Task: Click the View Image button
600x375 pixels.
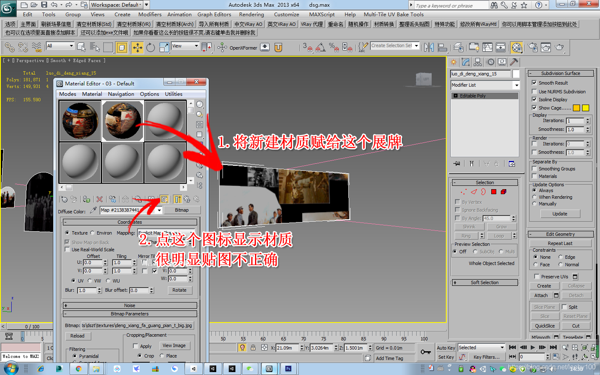Action: point(174,345)
